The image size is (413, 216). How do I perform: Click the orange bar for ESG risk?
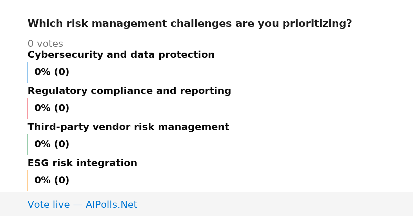pyautogui.click(x=28, y=181)
